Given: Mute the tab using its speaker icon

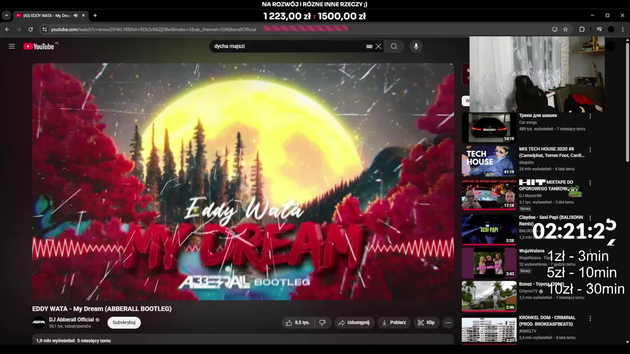Looking at the screenshot, I should (x=75, y=16).
